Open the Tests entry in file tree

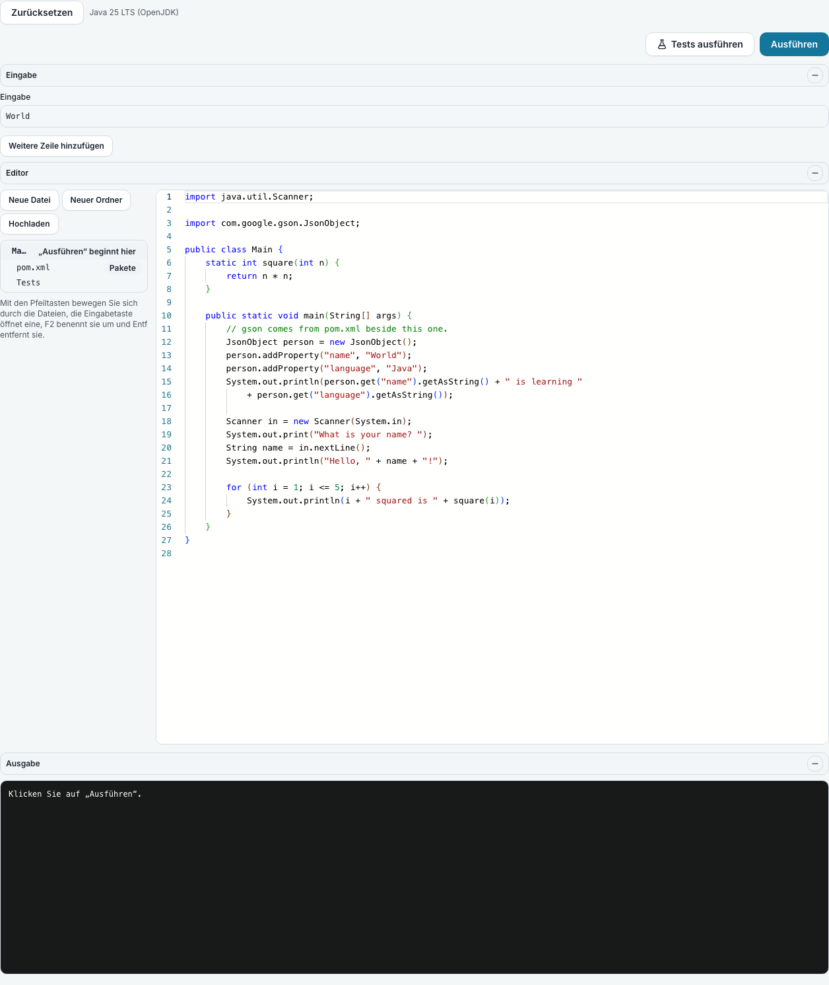click(x=28, y=283)
